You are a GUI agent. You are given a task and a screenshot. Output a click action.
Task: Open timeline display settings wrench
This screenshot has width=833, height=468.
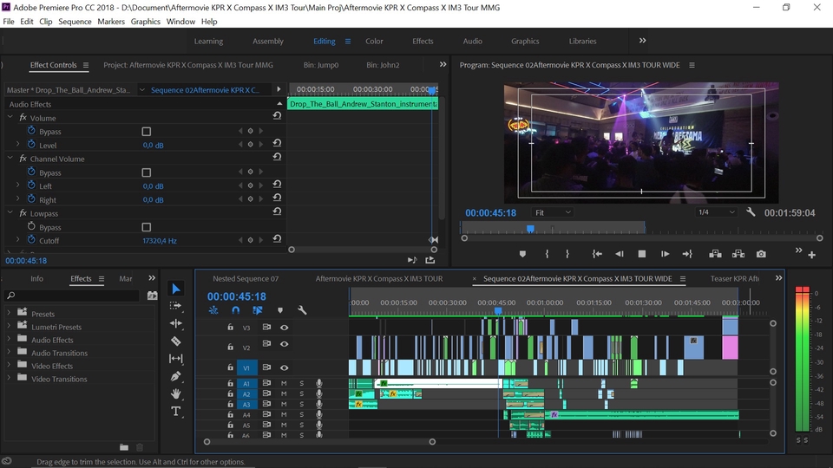[302, 310]
